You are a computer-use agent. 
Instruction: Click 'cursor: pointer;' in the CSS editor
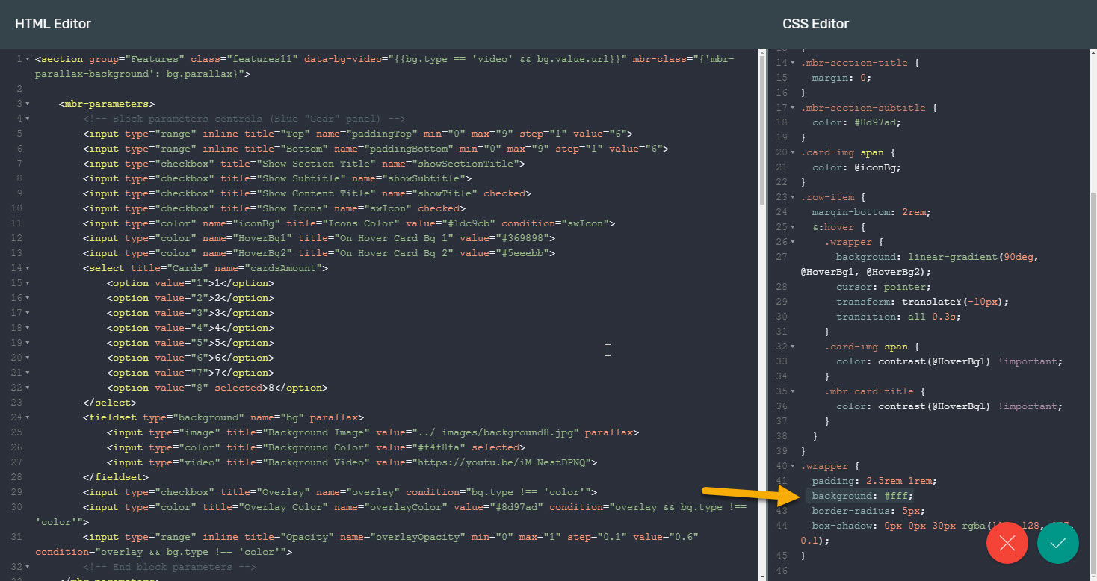pyautogui.click(x=883, y=287)
